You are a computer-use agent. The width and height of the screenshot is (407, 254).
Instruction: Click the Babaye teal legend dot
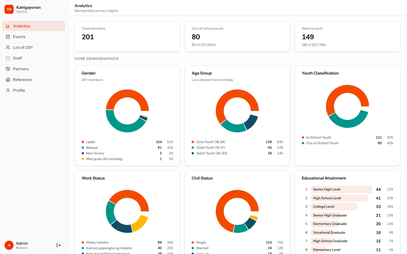[x=83, y=148]
